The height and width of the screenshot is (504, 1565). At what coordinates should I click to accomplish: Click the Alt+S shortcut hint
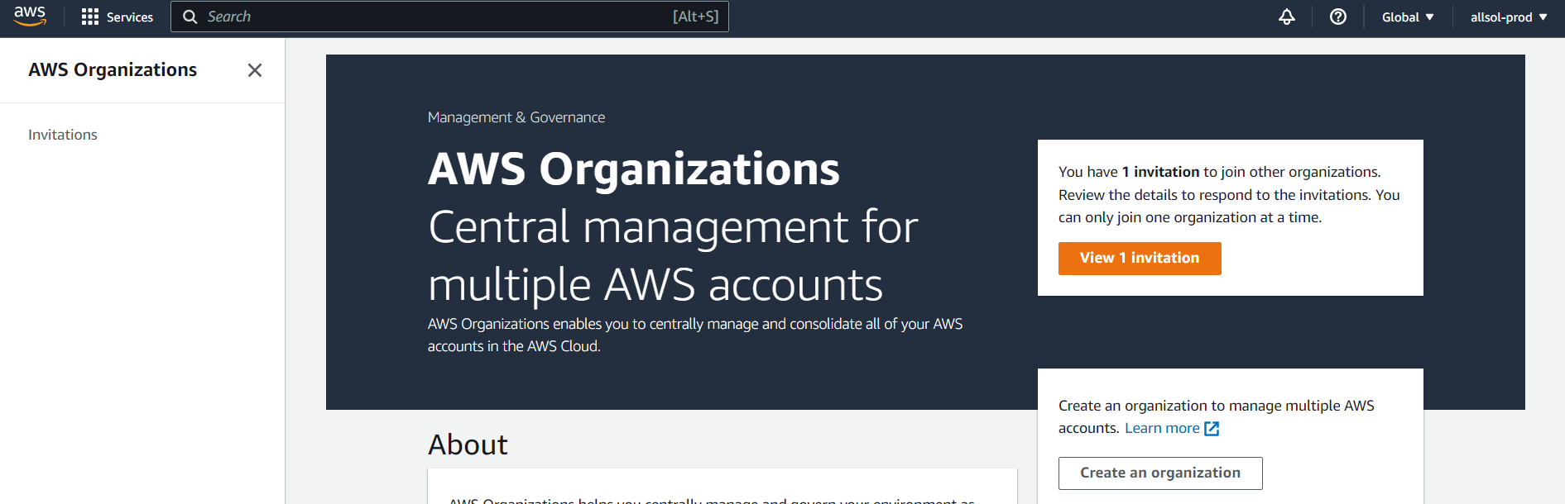[x=696, y=17]
